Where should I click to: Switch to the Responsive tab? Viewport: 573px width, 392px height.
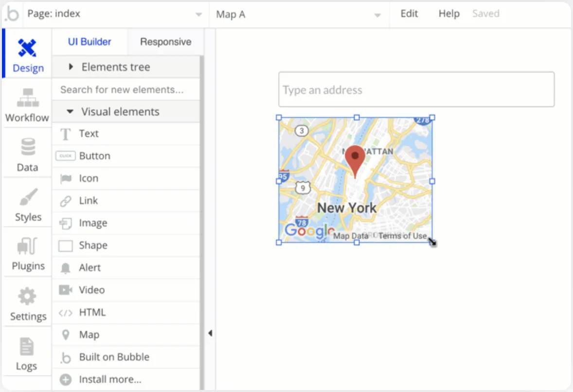pos(165,42)
